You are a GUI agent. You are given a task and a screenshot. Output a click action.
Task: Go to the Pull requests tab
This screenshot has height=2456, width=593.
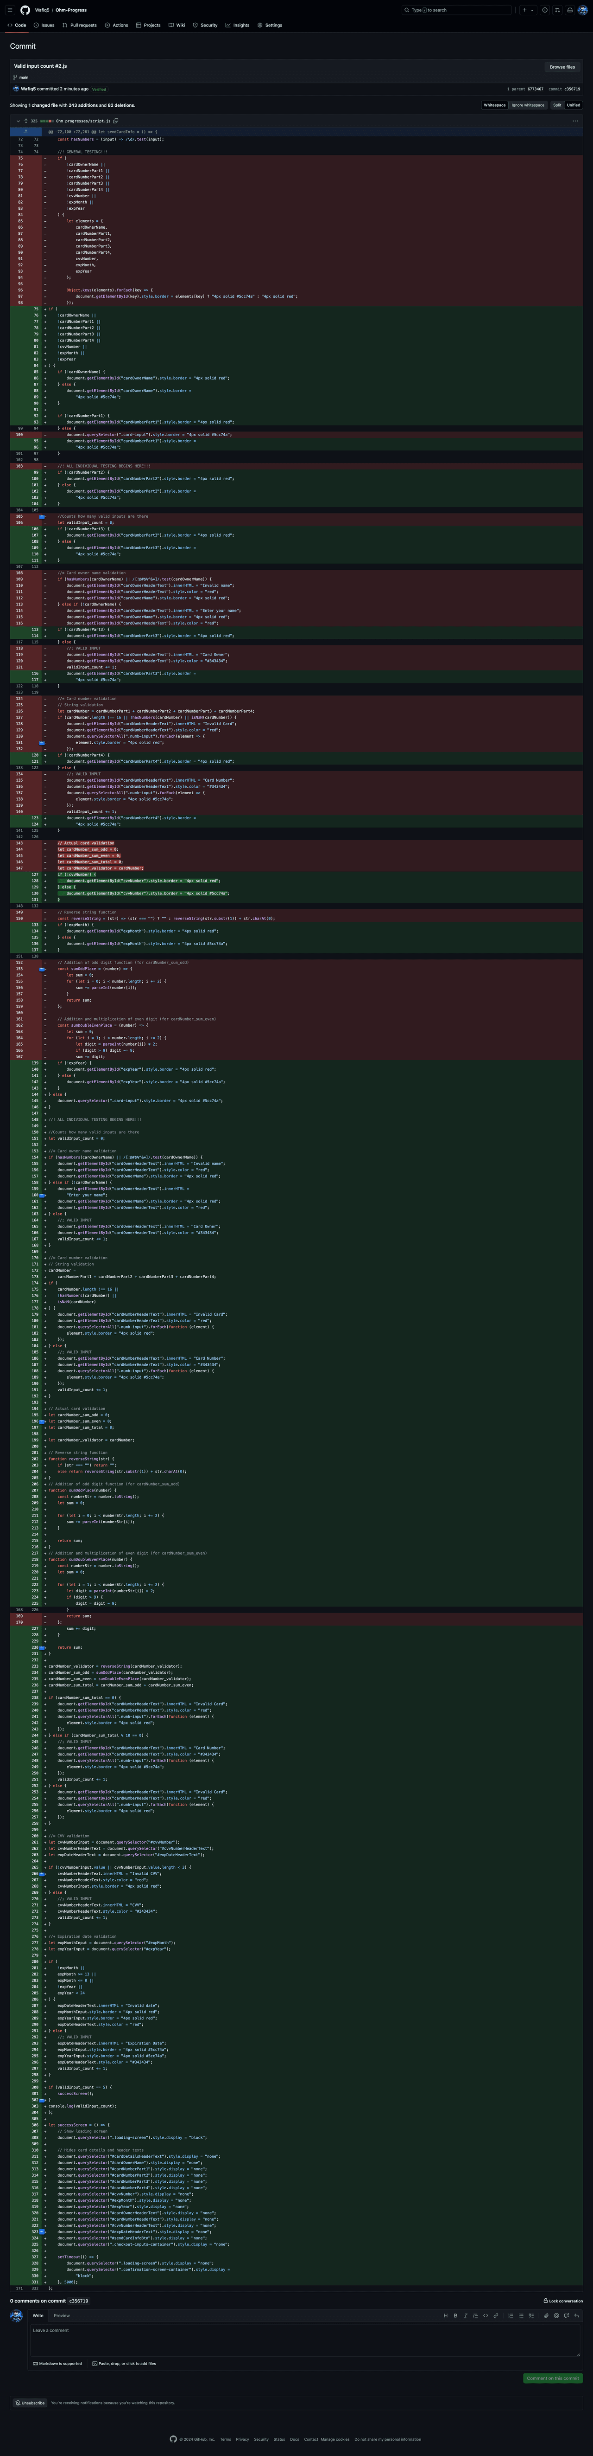(79, 25)
